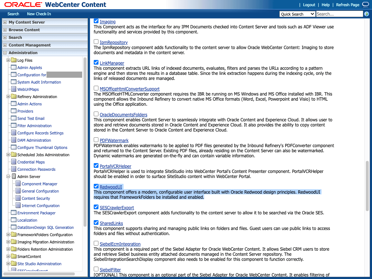Screen dimensions: 372x279
Task: Click the main content vertical scrollbar
Action: pos(367,186)
